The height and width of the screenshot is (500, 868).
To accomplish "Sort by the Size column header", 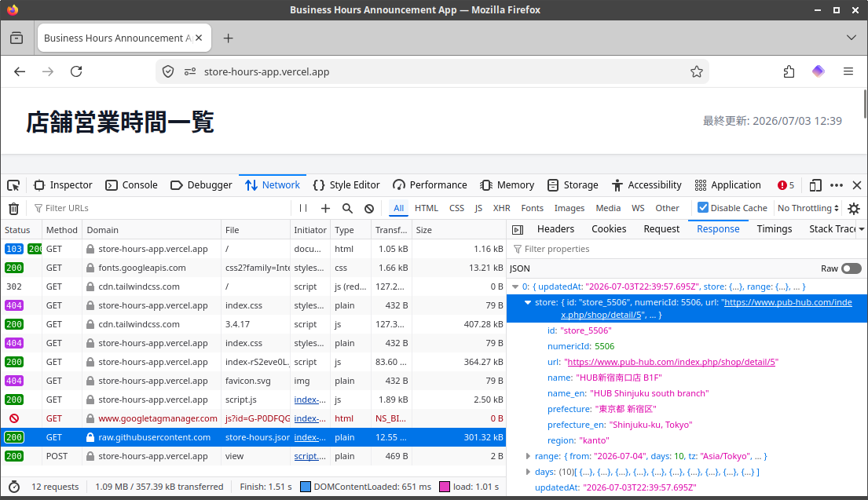I will tap(459, 230).
